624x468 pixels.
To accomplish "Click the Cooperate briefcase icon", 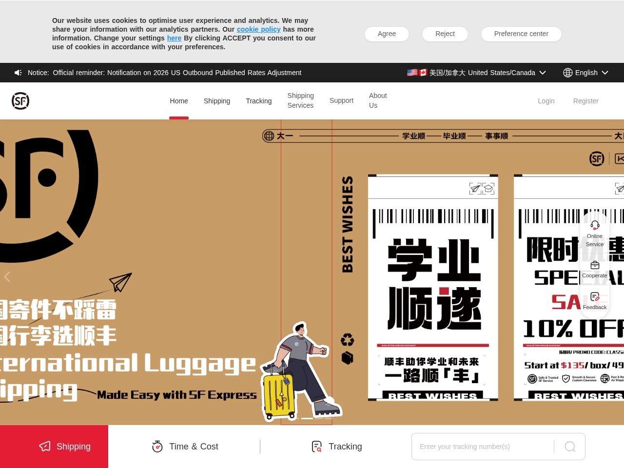I will tap(595, 265).
